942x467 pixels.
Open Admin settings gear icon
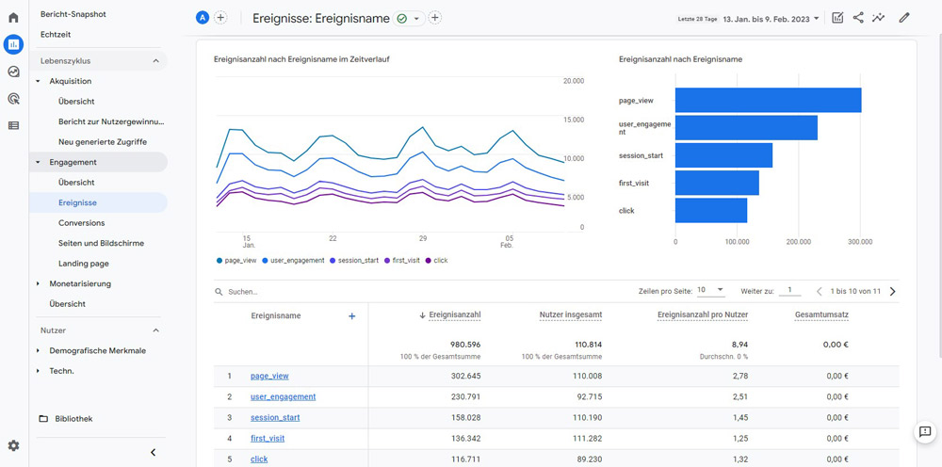[13, 445]
